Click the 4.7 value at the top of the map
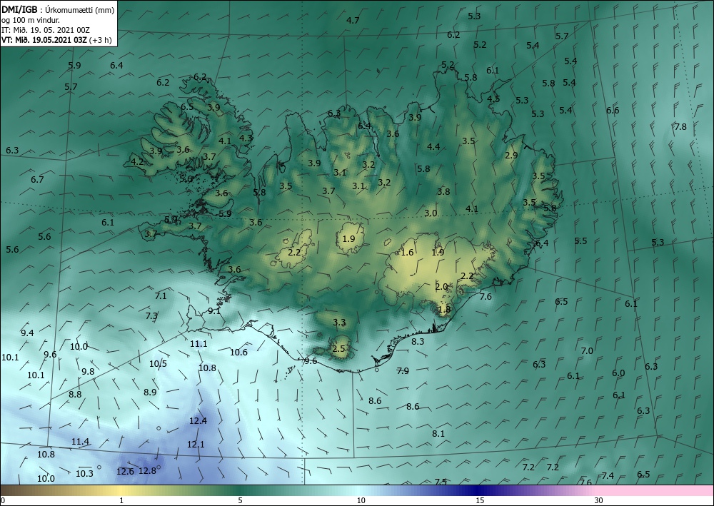The height and width of the screenshot is (506, 714). coord(353,21)
